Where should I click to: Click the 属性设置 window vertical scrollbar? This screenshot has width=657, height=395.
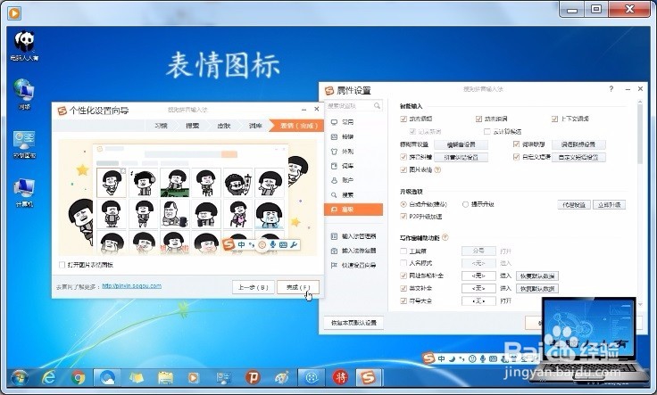(640, 203)
